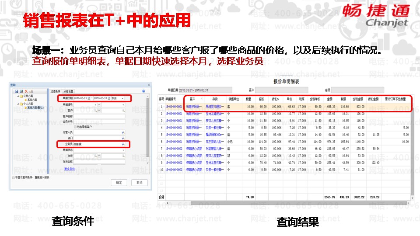
Task: Click the blue help icon in query dialog
Action: click(x=143, y=91)
